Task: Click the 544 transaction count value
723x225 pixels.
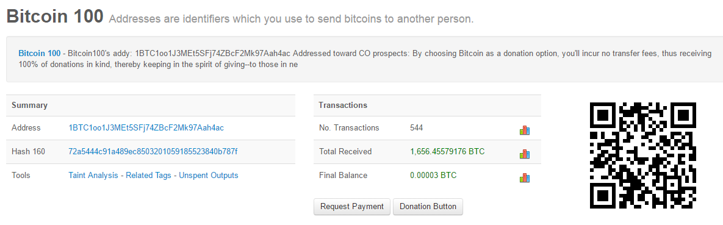Action: [x=416, y=127]
